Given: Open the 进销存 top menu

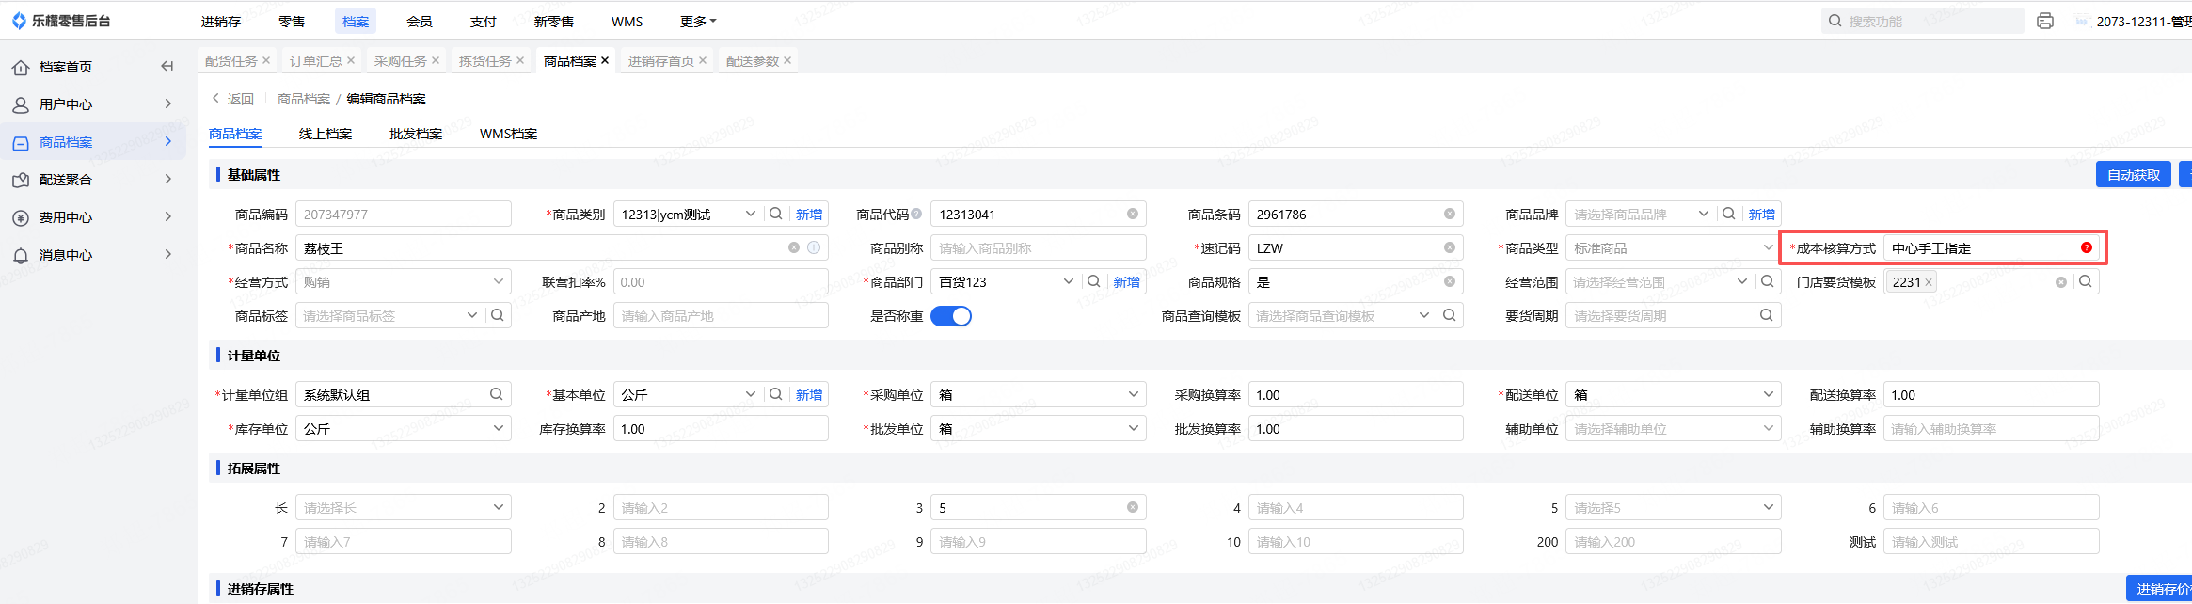Looking at the screenshot, I should 221,21.
